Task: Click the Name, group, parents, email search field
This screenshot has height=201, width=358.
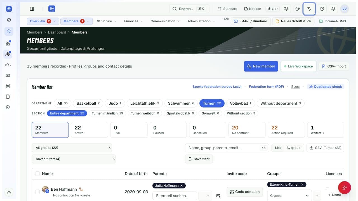Action: [227, 148]
